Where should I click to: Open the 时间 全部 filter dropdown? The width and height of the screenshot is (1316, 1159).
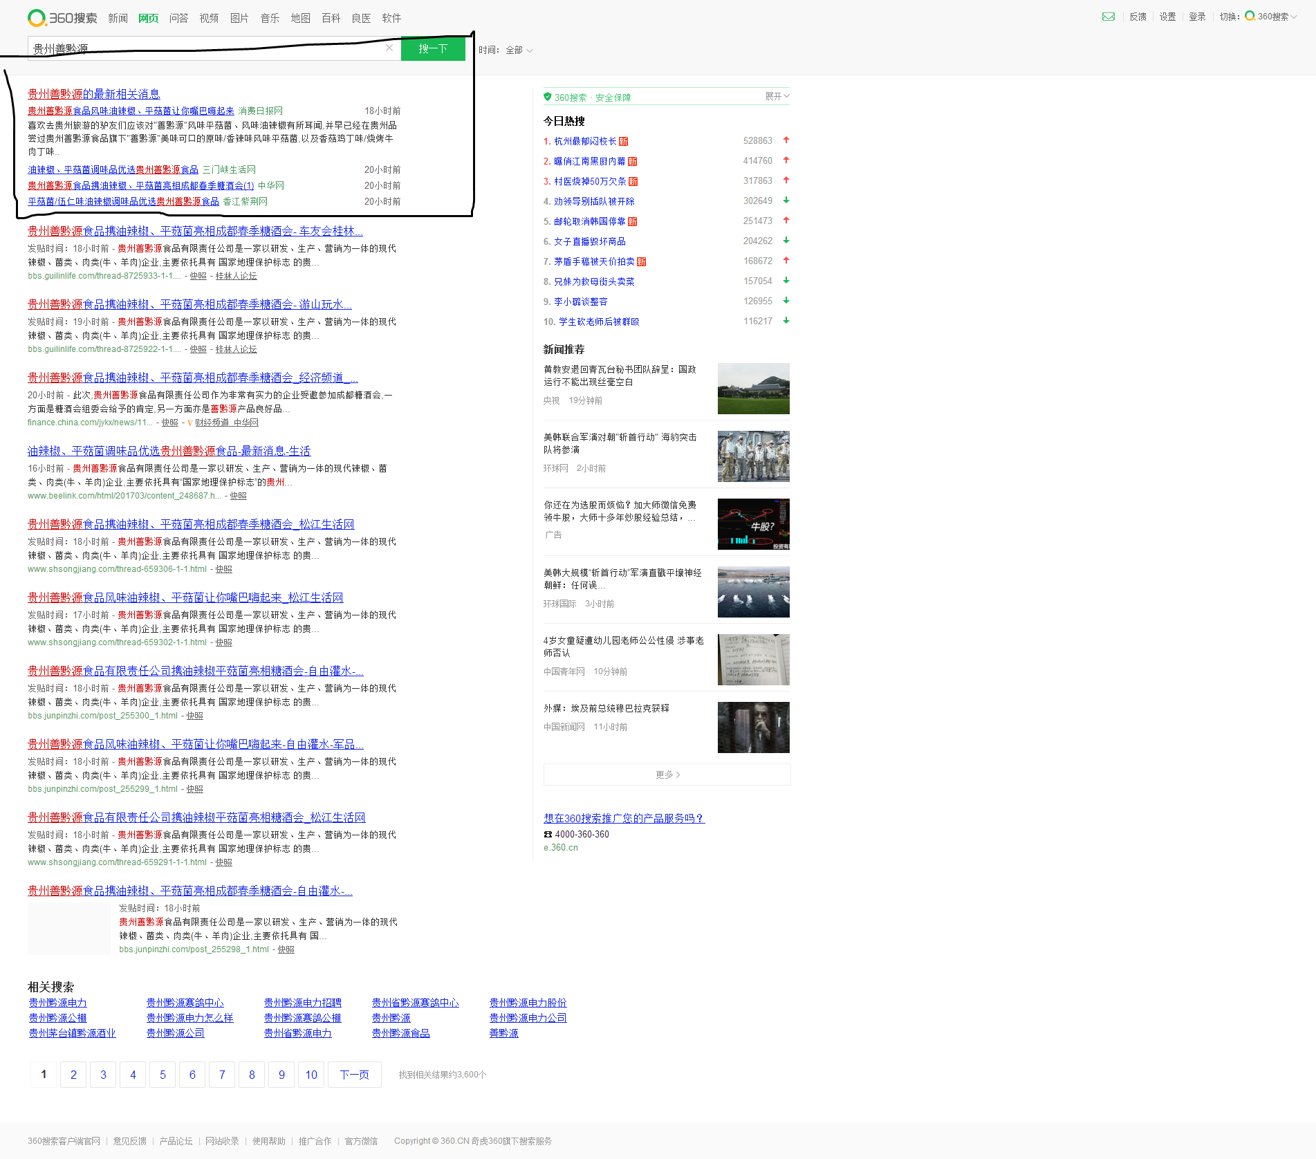pos(506,50)
